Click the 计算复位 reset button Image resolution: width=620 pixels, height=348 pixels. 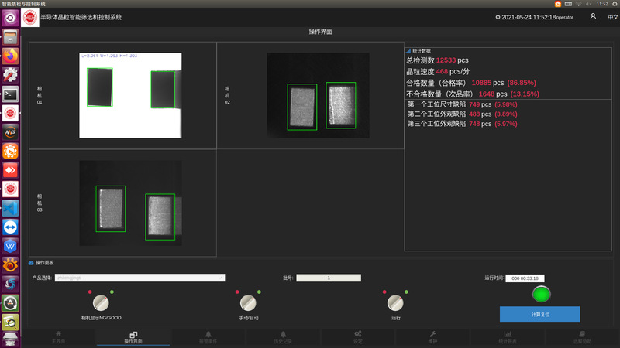[x=539, y=314]
